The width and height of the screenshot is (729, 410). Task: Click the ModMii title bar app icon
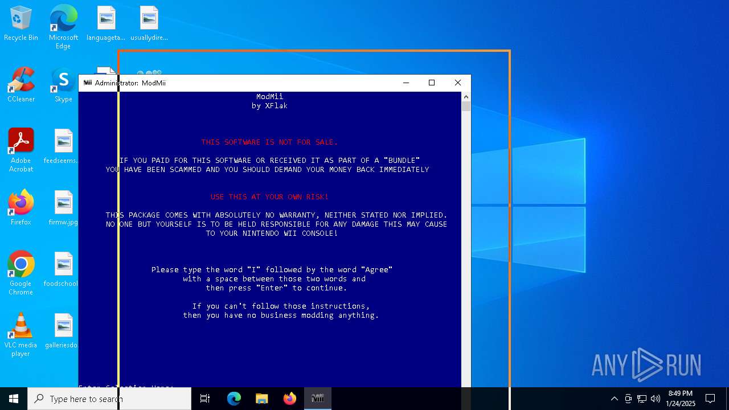coord(88,83)
